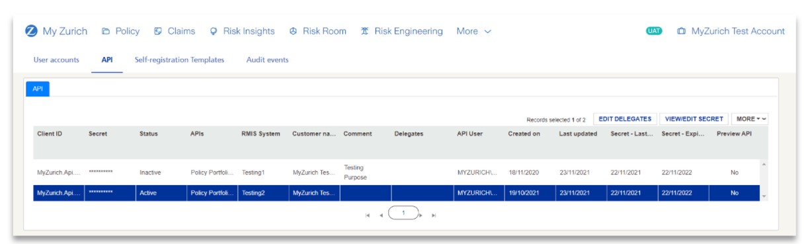Click page number 1 in pager
The width and height of the screenshot is (806, 244).
click(403, 213)
